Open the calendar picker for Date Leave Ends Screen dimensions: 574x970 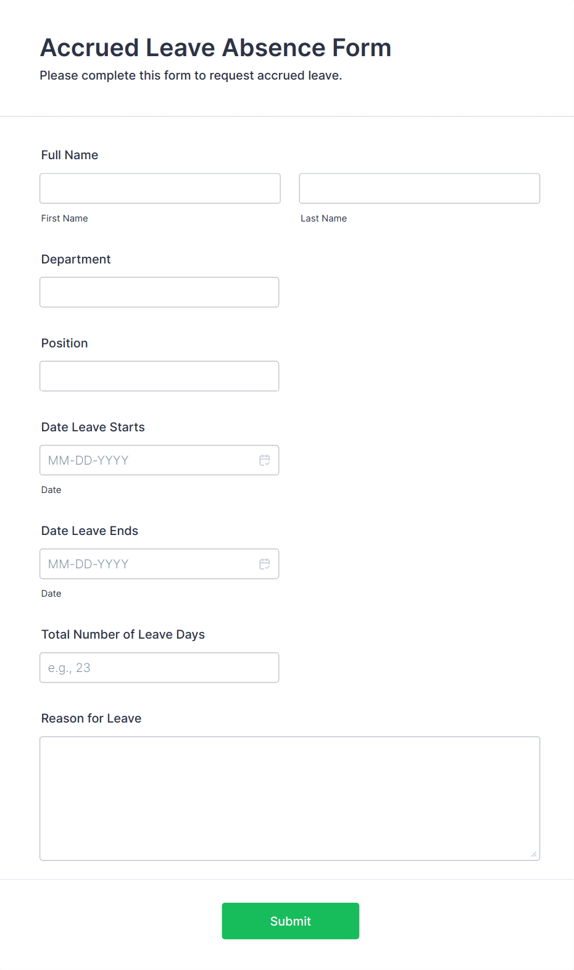click(x=265, y=564)
